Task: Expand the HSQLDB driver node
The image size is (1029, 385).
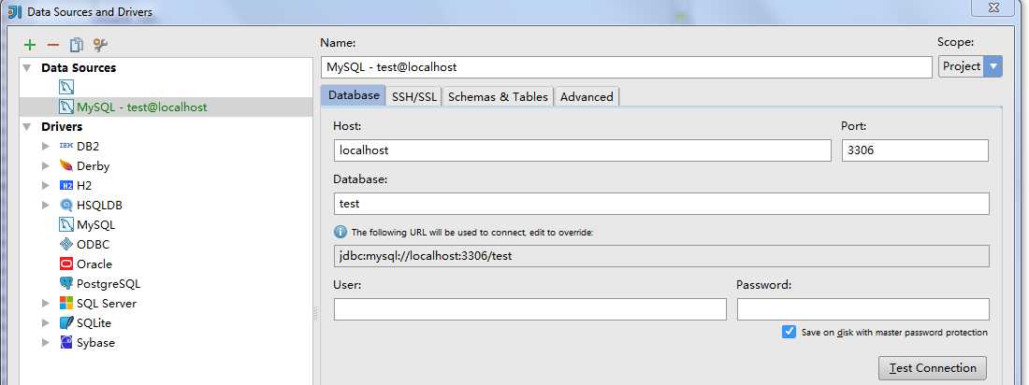Action: (x=45, y=205)
